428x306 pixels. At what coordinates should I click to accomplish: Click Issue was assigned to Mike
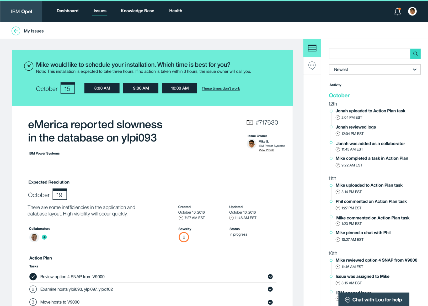(x=362, y=276)
